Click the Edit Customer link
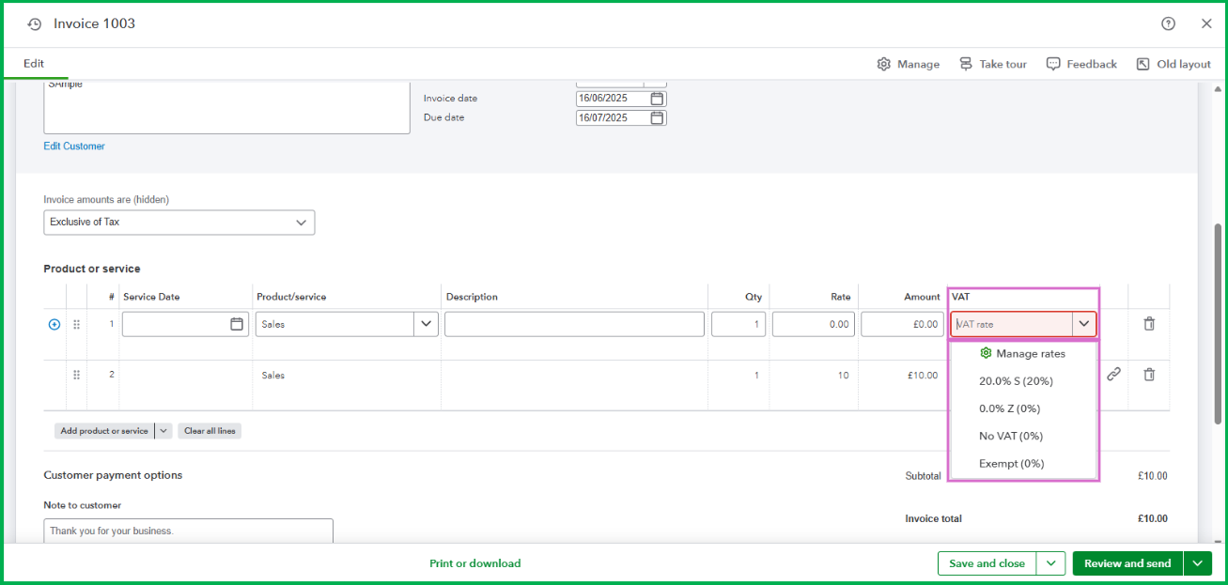 pos(74,146)
